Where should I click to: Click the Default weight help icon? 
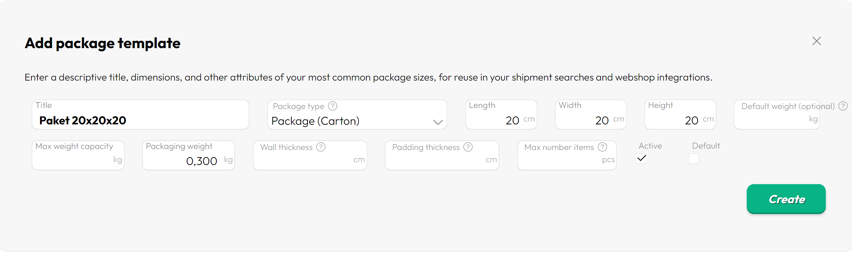[843, 106]
